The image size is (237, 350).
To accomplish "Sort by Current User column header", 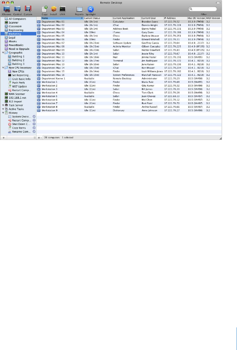I will 152,18.
